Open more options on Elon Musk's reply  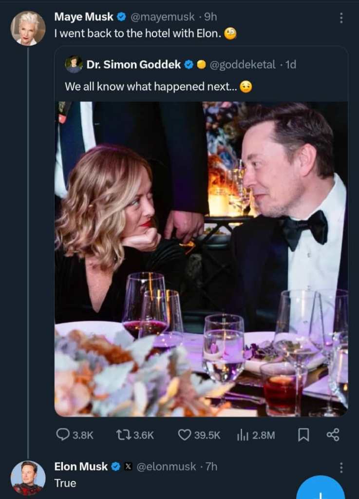341,467
